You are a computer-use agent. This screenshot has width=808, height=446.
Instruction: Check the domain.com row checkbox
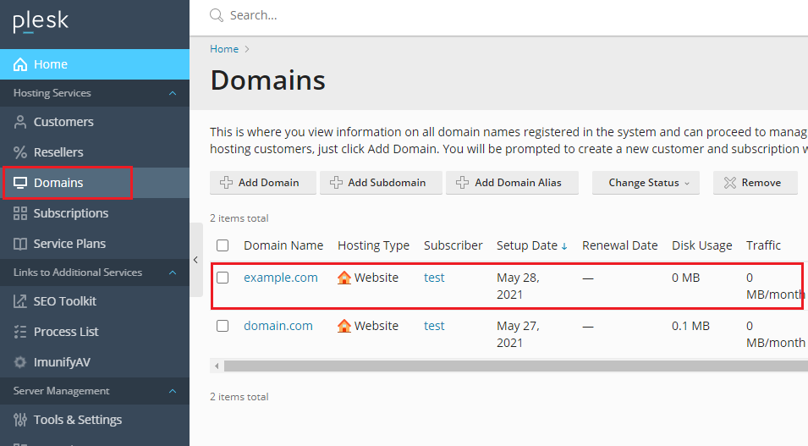[223, 326]
